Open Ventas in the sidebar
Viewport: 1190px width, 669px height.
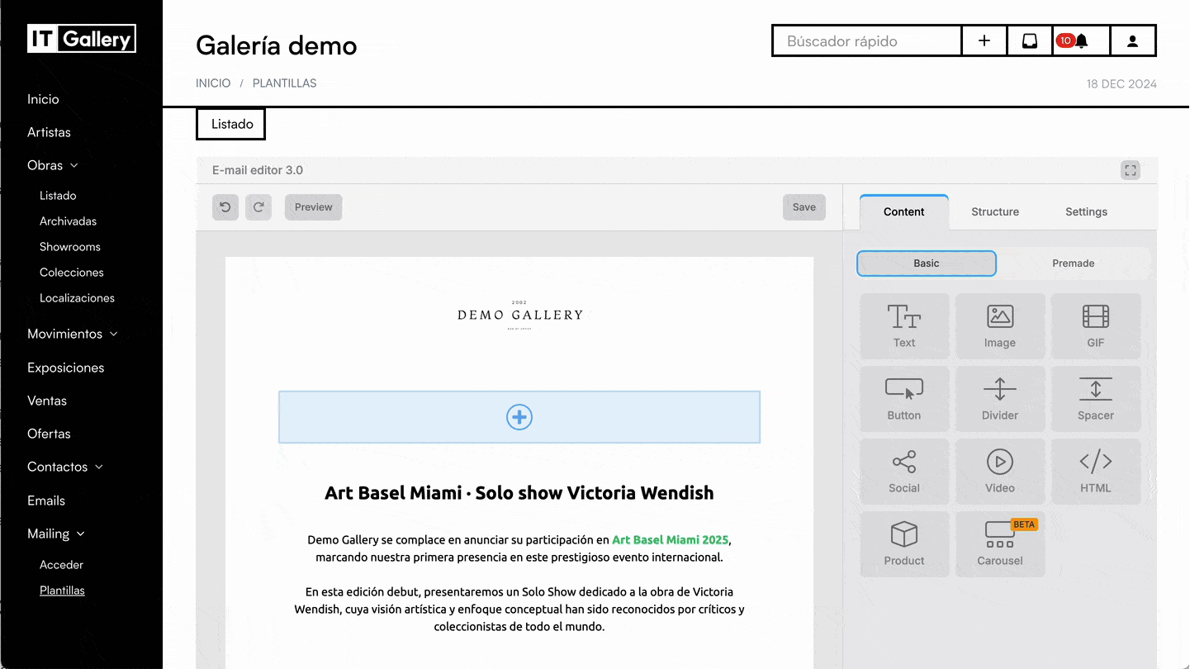click(x=47, y=401)
